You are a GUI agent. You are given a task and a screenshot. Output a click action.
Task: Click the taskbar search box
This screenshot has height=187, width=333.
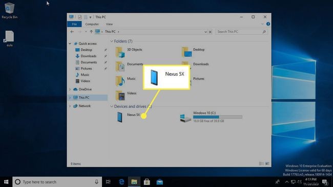point(57,182)
